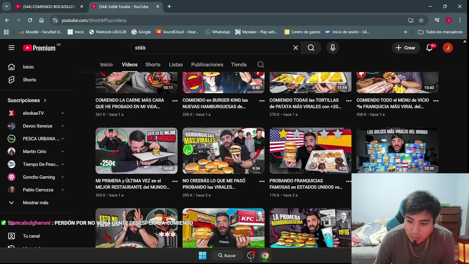The height and width of the screenshot is (264, 469).
Task: Open options for NO CREERÁS LO QUE ME PASÓ video
Action: 262,181
